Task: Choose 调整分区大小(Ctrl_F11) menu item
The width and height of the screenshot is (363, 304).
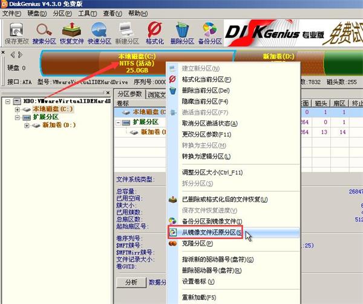Action: (x=212, y=173)
